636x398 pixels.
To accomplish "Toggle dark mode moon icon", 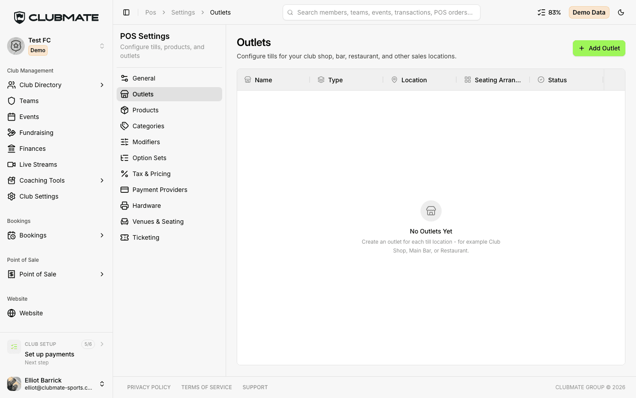I will [621, 12].
